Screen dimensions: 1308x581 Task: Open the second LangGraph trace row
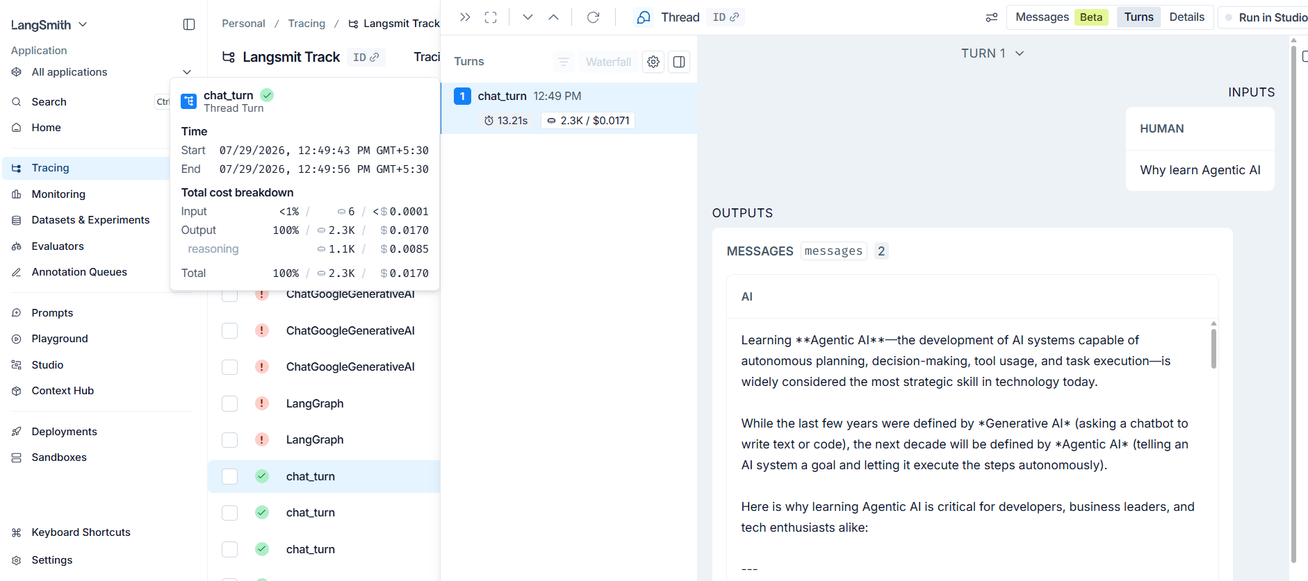point(315,439)
